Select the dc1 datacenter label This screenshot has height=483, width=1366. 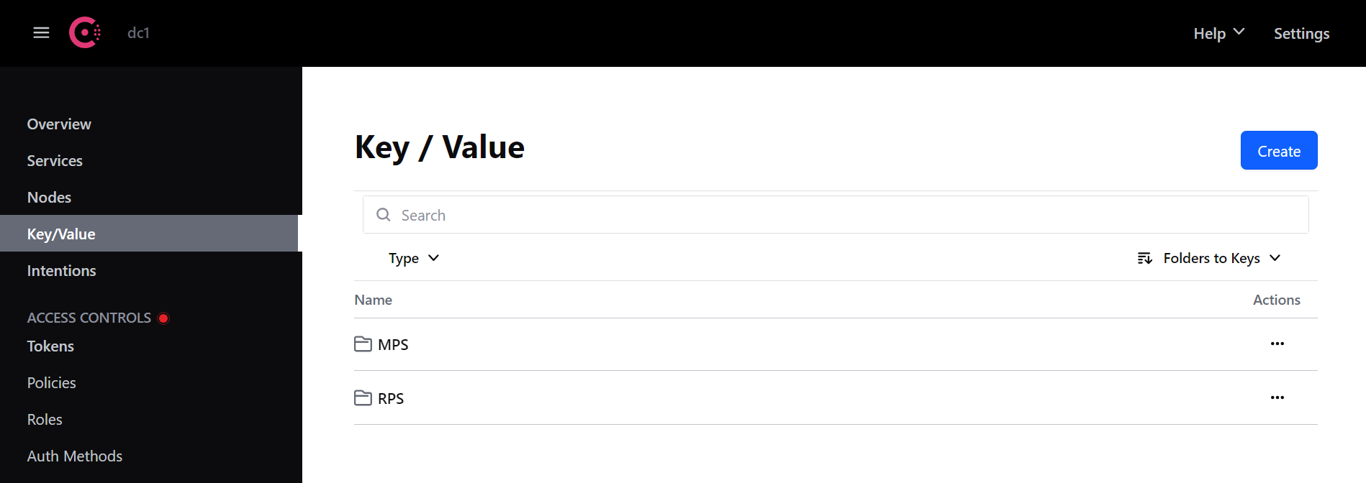pos(138,33)
